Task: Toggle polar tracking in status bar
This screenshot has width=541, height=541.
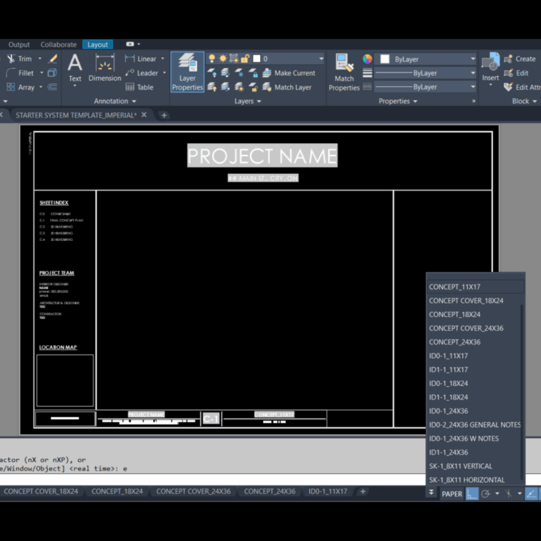Action: click(486, 494)
